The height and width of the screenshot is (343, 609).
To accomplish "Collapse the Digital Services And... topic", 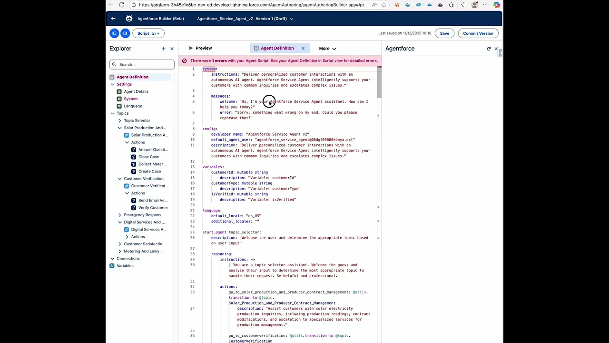I will 119,222.
